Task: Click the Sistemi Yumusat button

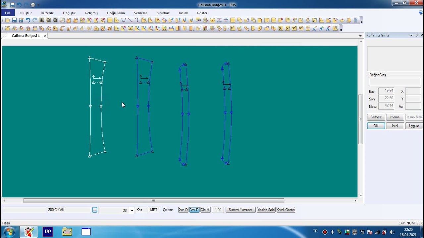Action: pos(240,210)
